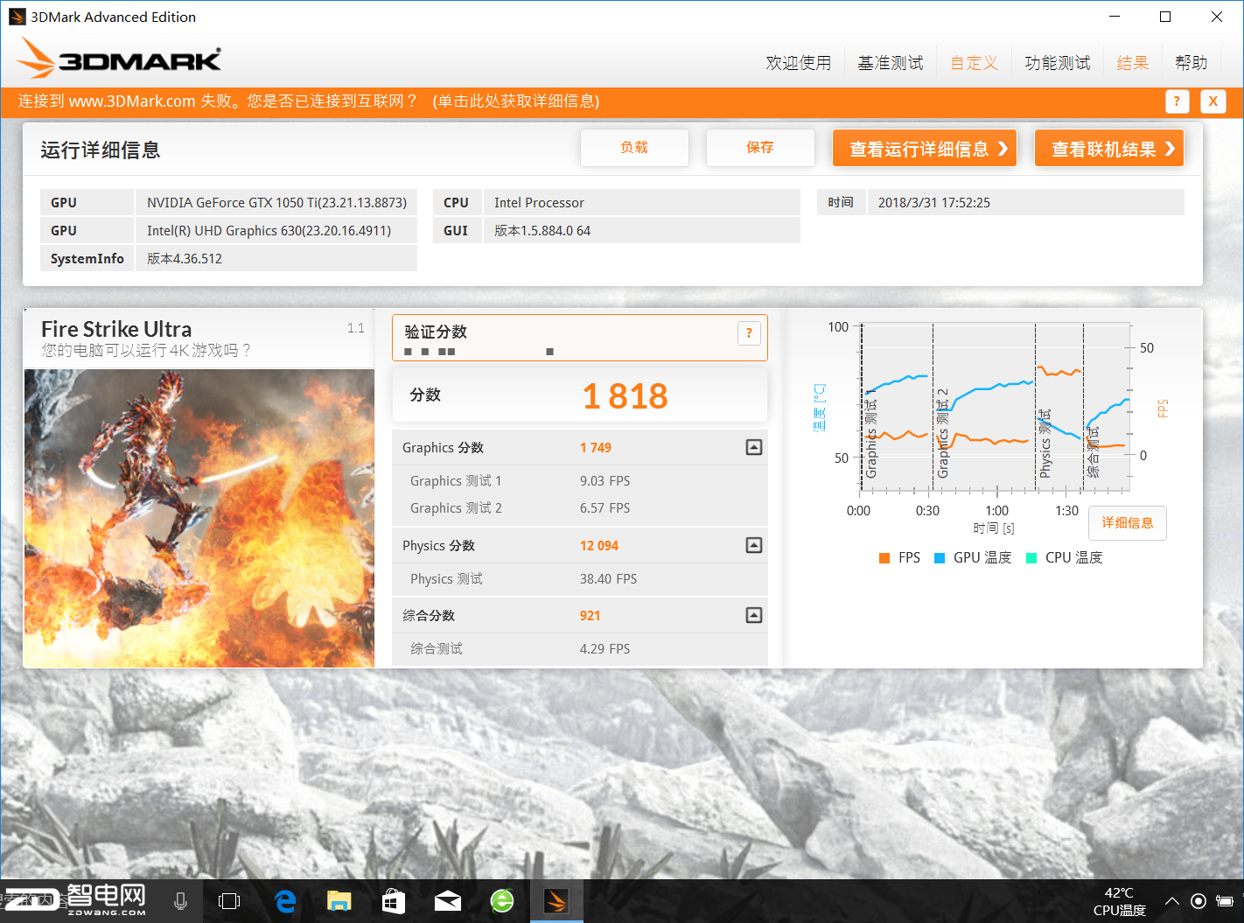
Task: Click the 3DMark taskbar icon
Action: tap(556, 901)
